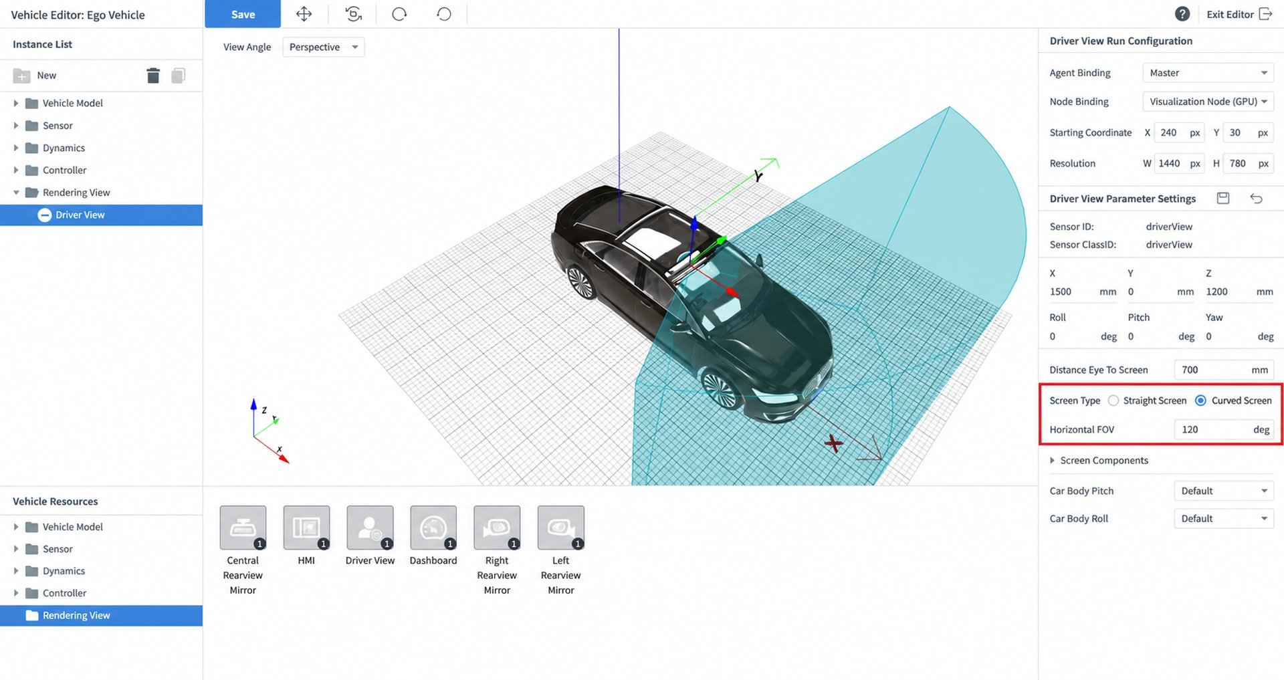Open Car Body Roll dropdown
This screenshot has height=680, width=1284.
1224,518
